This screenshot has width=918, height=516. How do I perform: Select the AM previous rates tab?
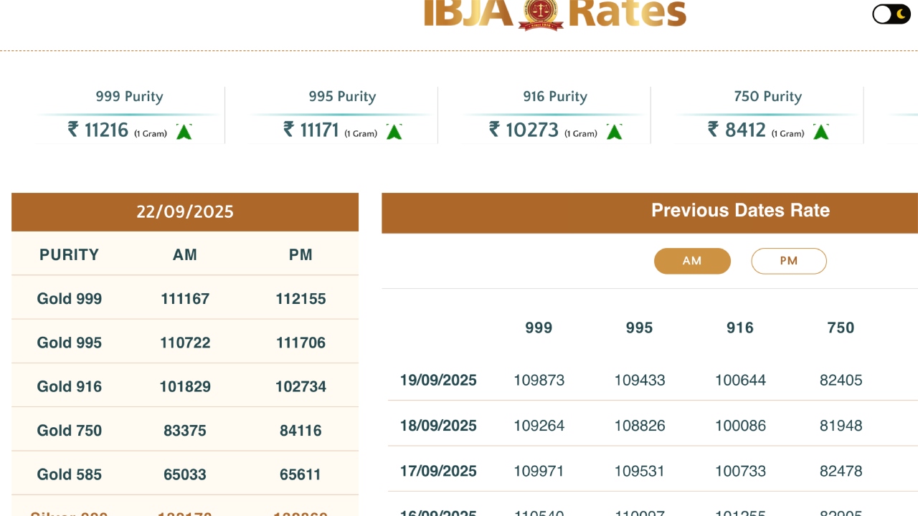click(x=692, y=261)
